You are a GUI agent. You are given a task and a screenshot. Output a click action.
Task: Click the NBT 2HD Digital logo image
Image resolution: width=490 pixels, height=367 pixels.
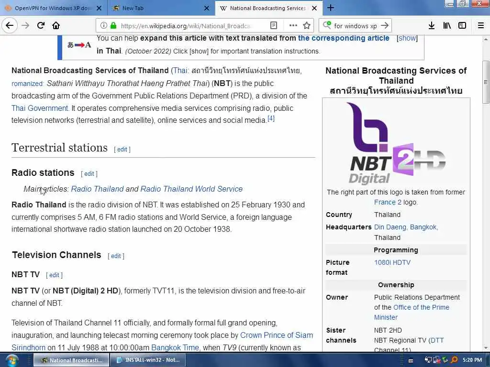[x=396, y=143]
